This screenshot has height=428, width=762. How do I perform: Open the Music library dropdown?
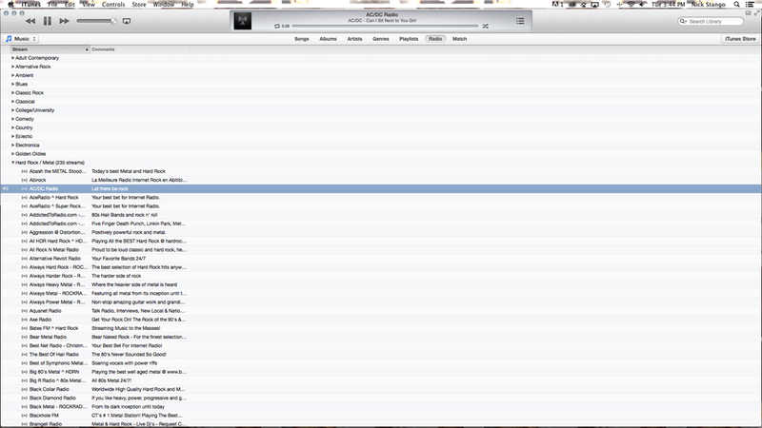tap(21, 39)
